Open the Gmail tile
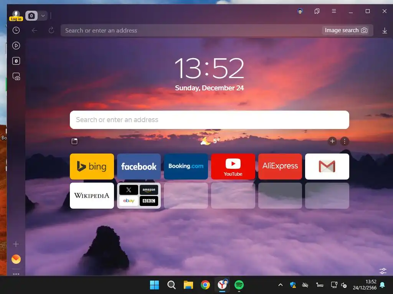Viewport: 393px width, 294px height. (327, 167)
